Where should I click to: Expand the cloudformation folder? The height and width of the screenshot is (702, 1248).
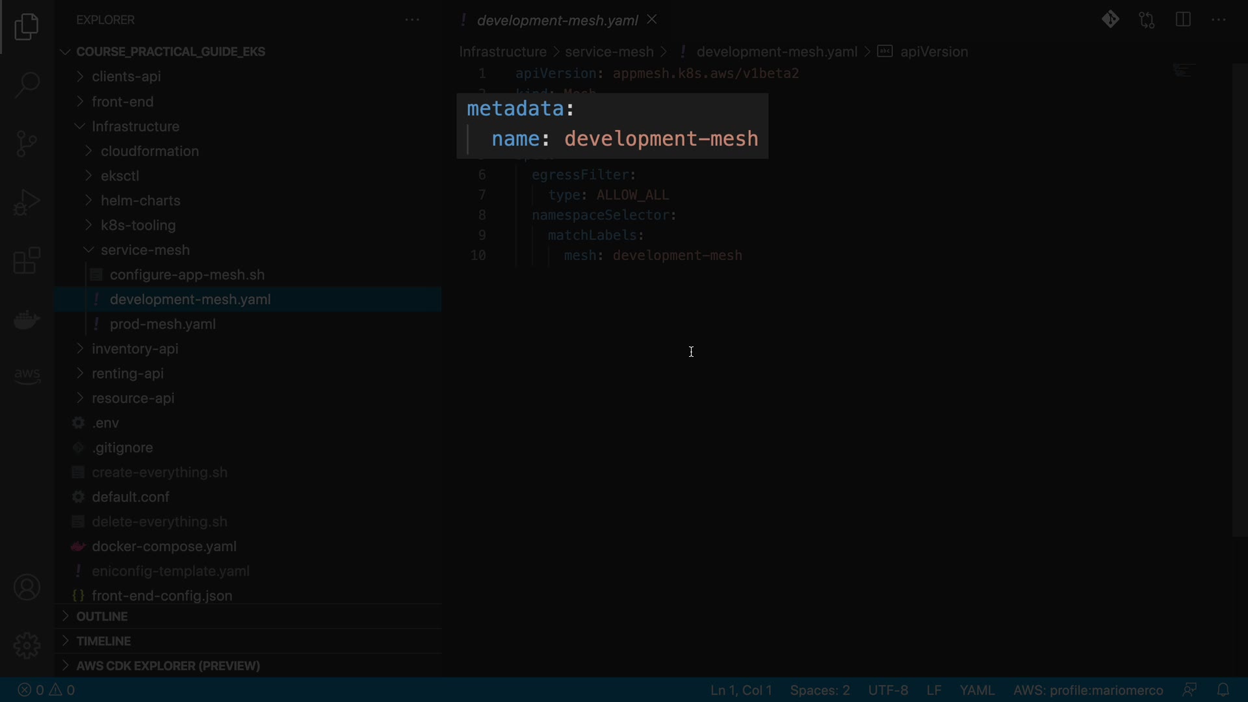(149, 151)
